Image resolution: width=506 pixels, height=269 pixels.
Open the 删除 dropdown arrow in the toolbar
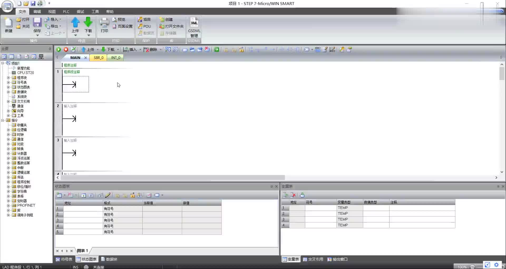click(160, 49)
